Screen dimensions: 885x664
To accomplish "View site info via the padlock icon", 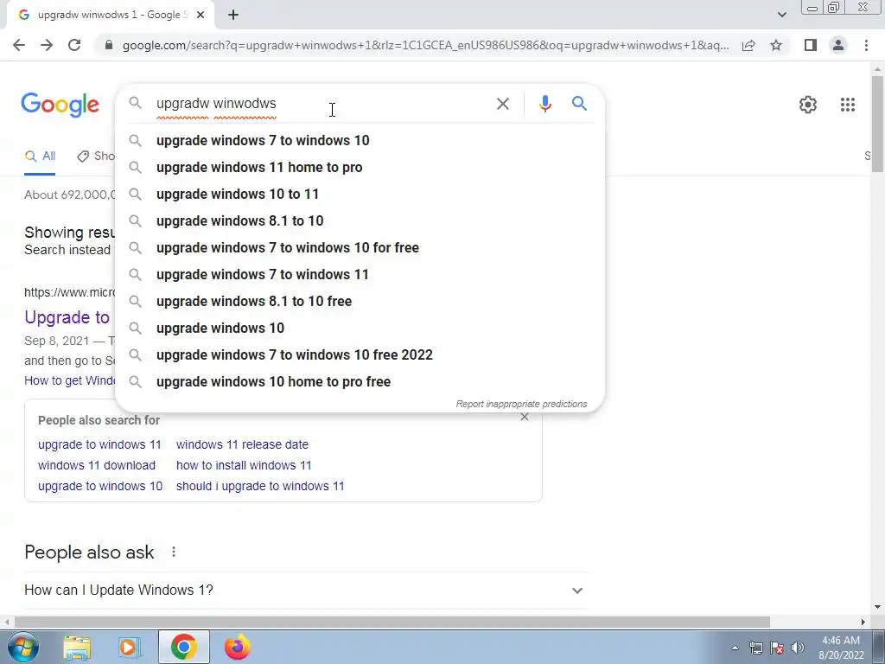I will tap(109, 45).
